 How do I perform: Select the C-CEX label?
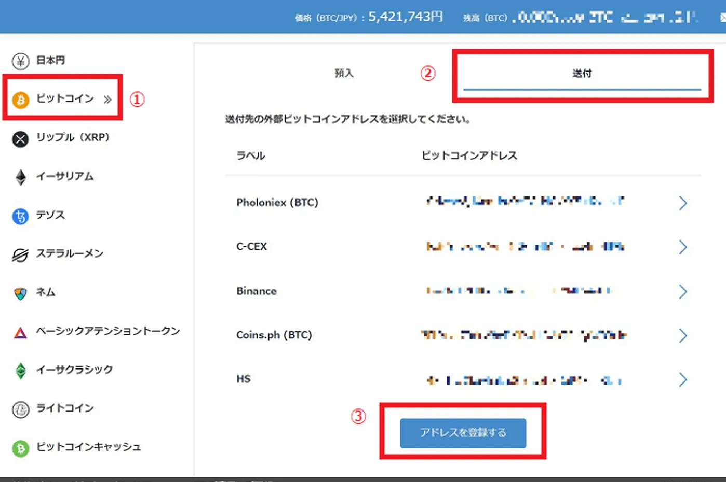coord(251,246)
